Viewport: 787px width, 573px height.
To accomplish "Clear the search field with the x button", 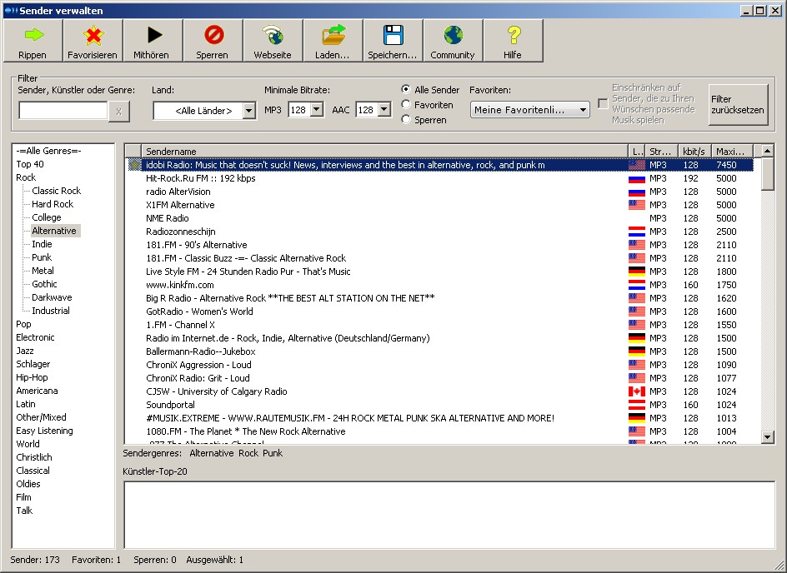I will [x=119, y=112].
